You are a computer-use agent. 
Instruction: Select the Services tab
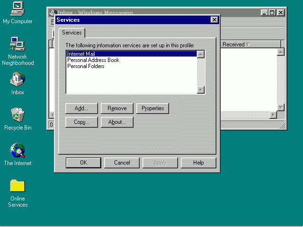(x=72, y=33)
